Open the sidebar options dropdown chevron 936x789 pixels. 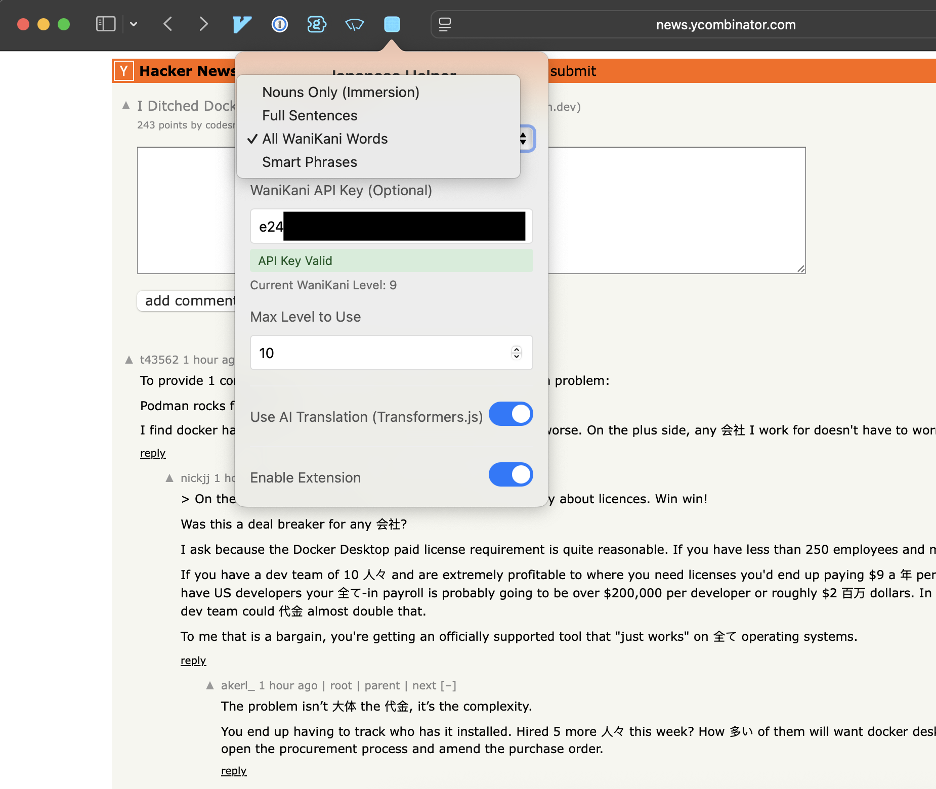[x=134, y=24]
